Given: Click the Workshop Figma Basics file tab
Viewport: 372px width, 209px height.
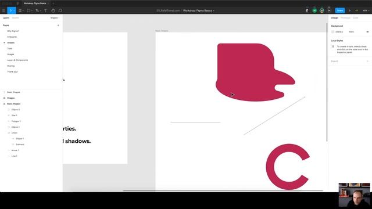Looking at the screenshot, I should click(x=35, y=3).
